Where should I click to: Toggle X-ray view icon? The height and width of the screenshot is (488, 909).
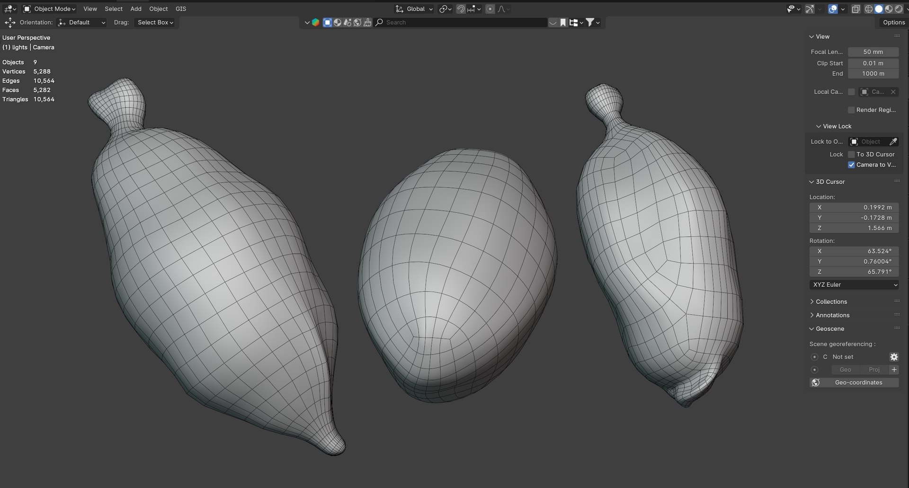[856, 9]
